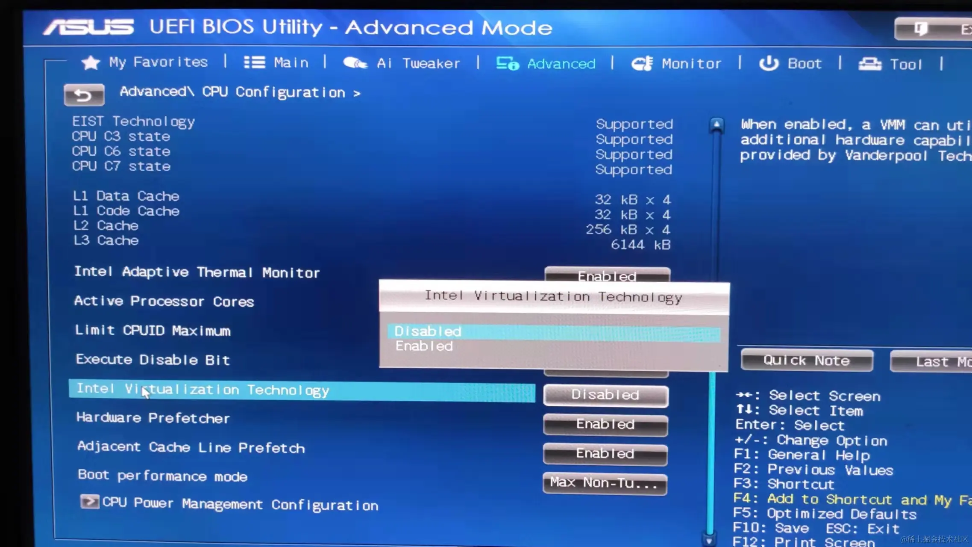This screenshot has height=547, width=972.
Task: Click the Tool tab icon
Action: [x=870, y=64]
